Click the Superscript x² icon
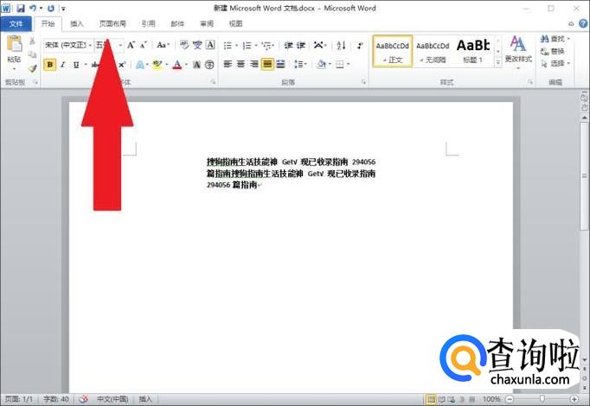The height and width of the screenshot is (406, 590). point(122,65)
